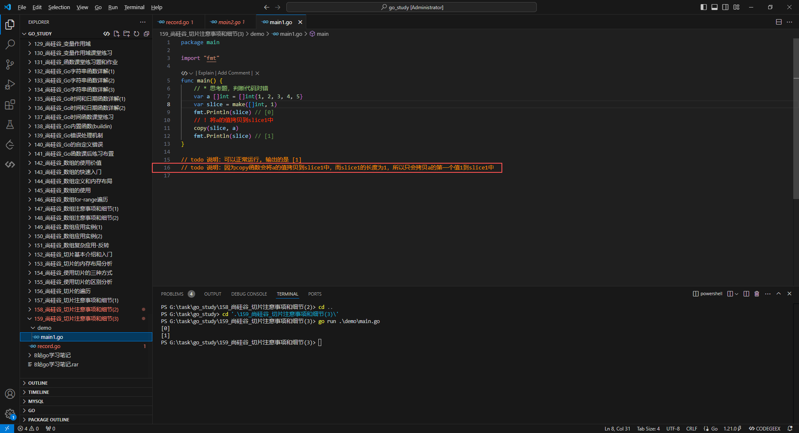This screenshot has width=799, height=433.
Task: Collapse the demo folder
Action: coord(86,328)
